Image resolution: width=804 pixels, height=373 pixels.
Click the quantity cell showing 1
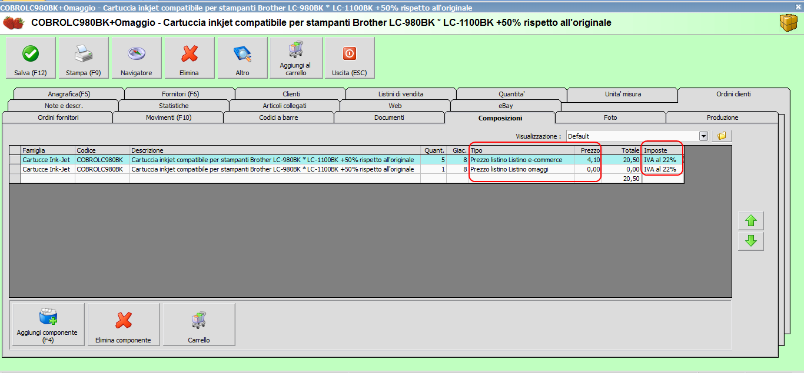434,169
